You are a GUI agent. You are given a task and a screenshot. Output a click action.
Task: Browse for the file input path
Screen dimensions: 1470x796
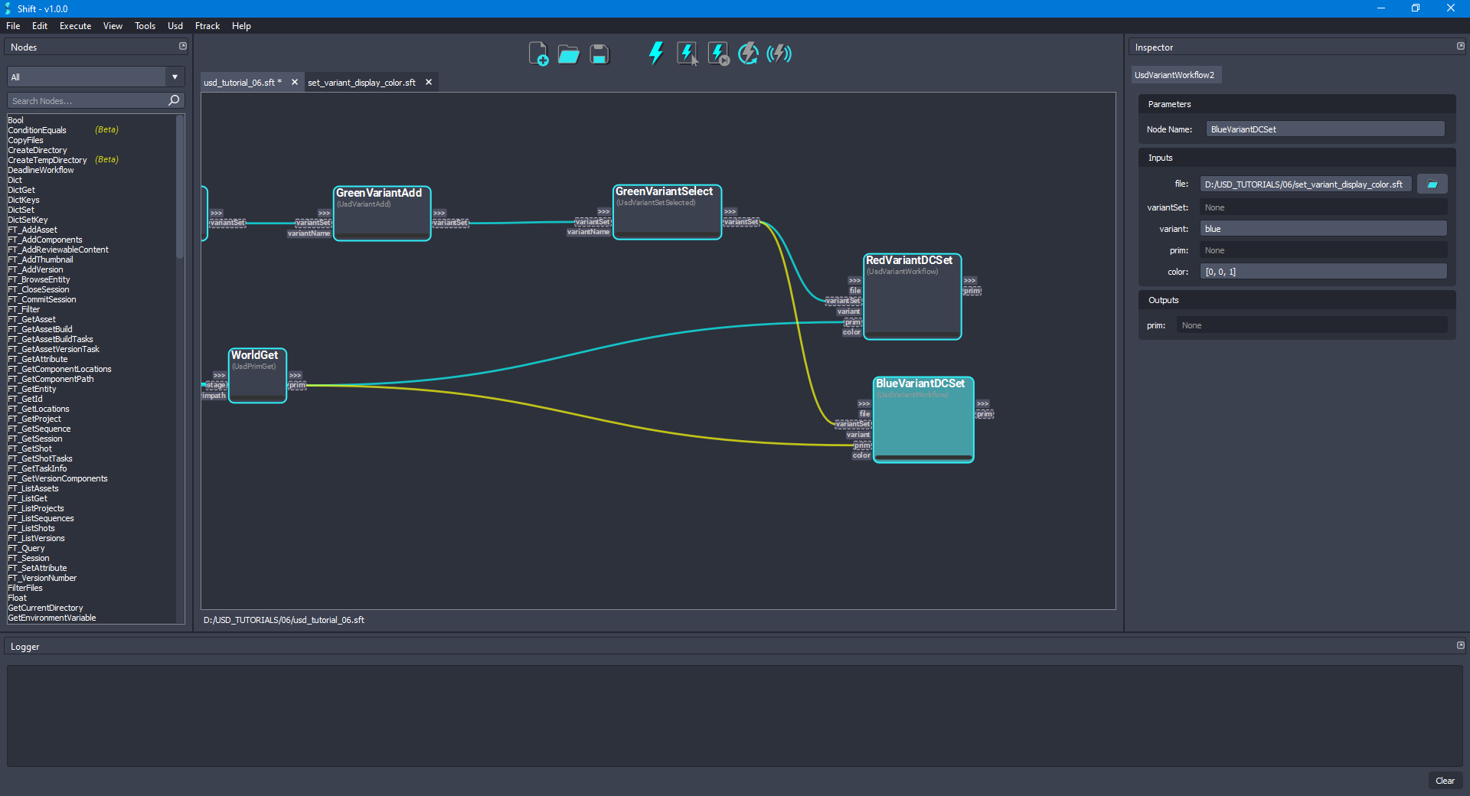click(1432, 184)
